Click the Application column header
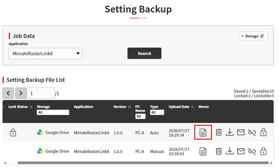The height and width of the screenshot is (168, 279). coord(84,107)
